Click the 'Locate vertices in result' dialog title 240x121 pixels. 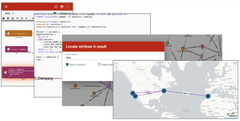[86, 47]
